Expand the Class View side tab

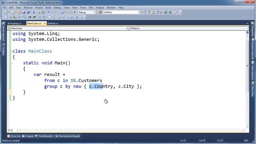pos(252,89)
